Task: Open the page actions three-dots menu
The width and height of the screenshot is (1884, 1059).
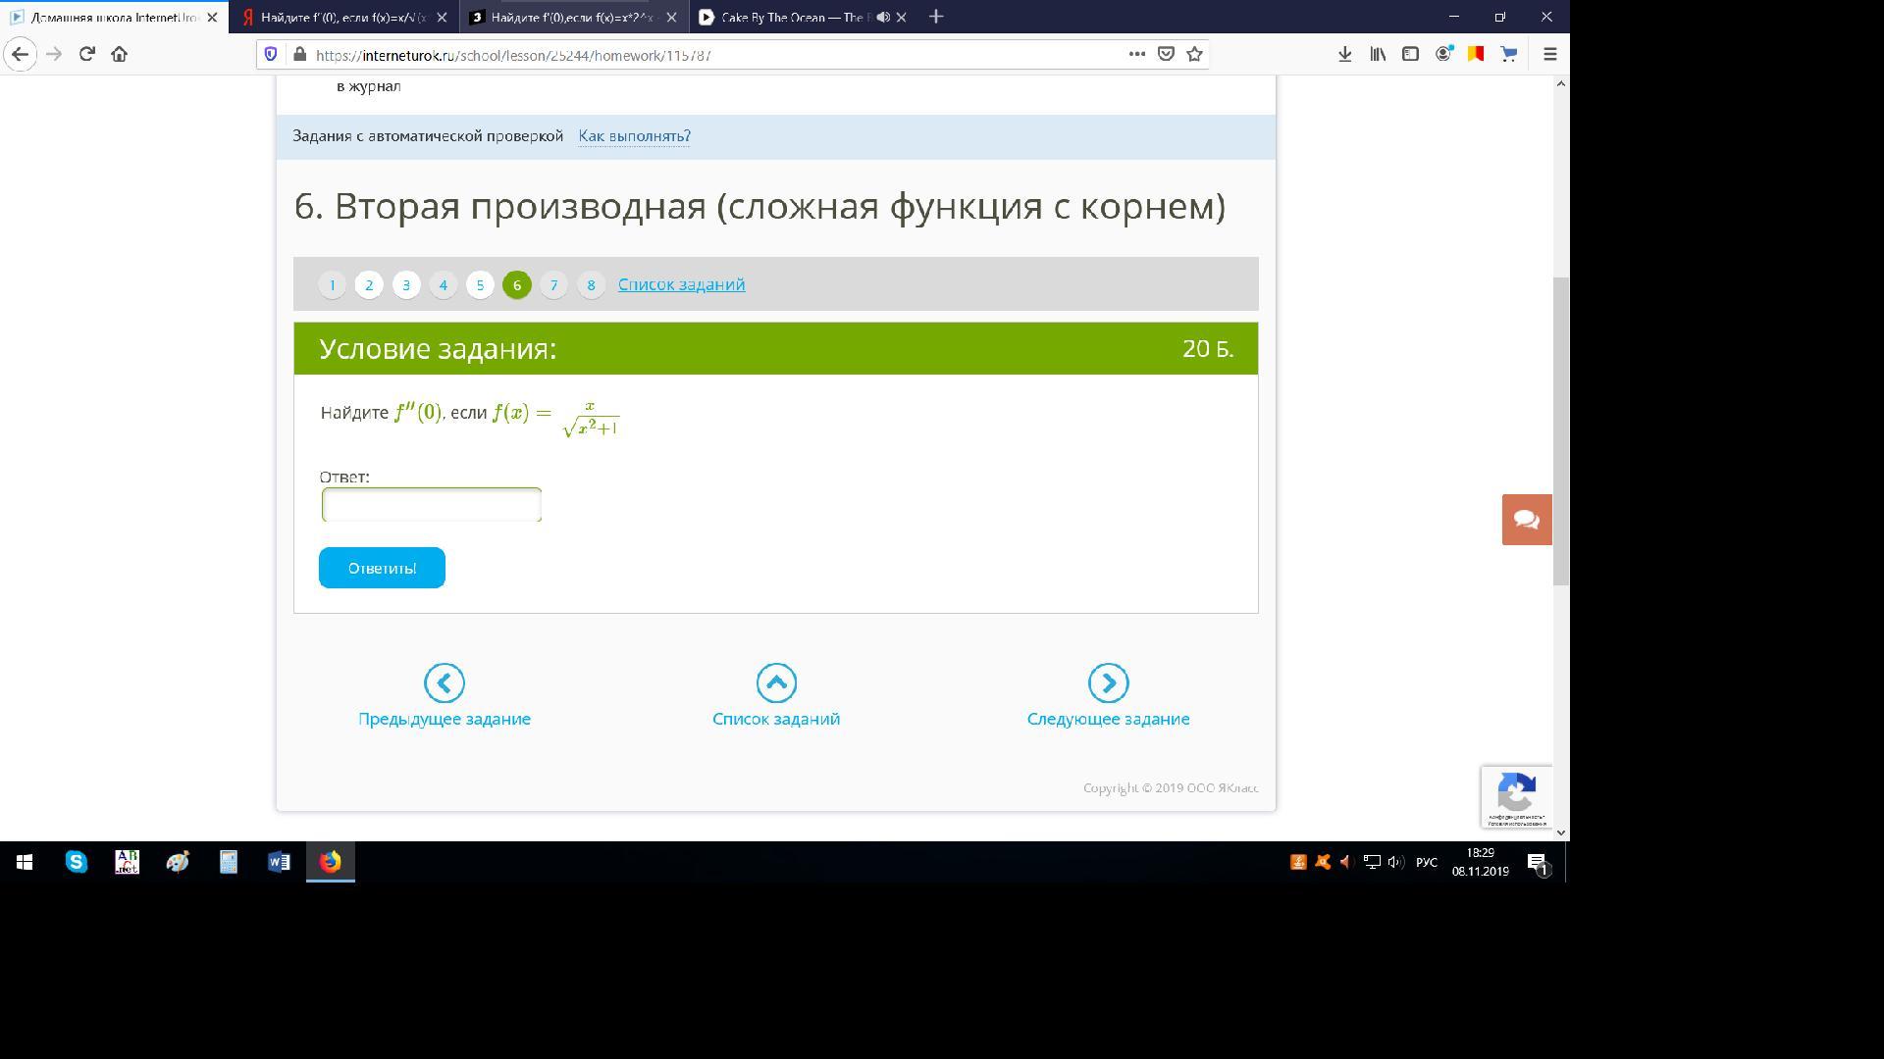Action: [x=1136, y=54]
